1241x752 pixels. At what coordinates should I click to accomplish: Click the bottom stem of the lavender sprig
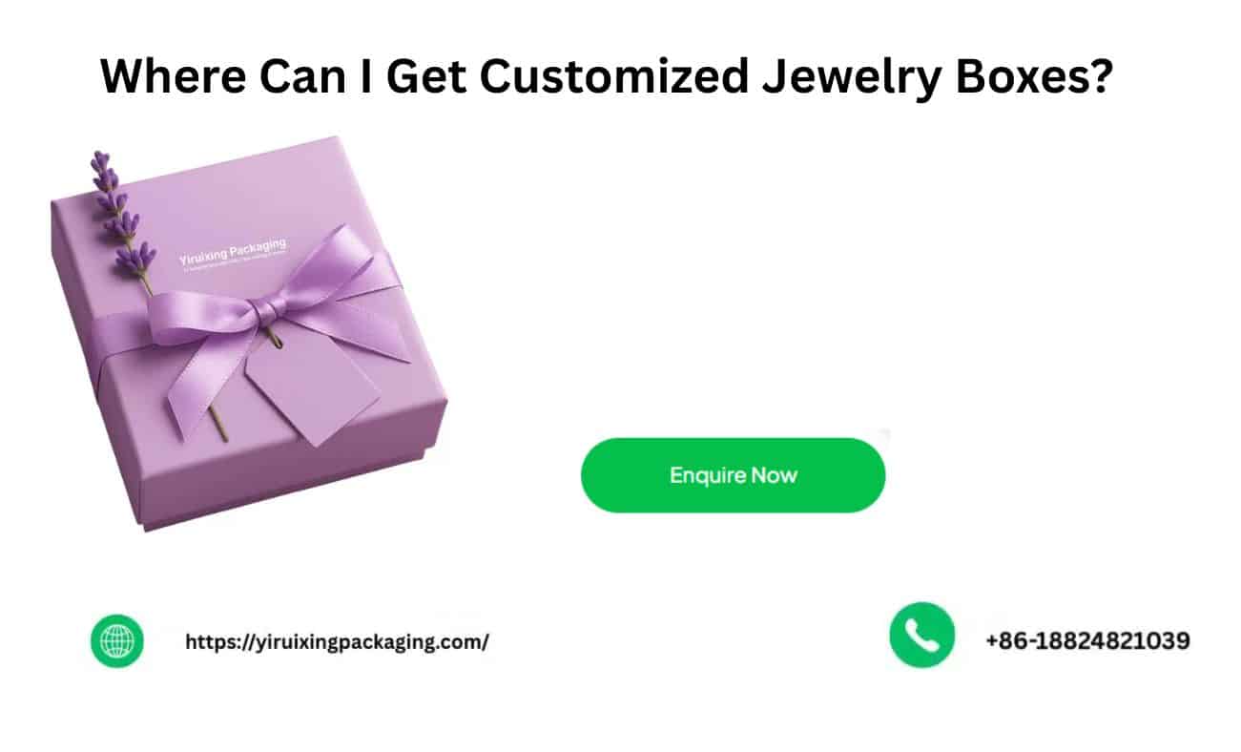point(218,421)
